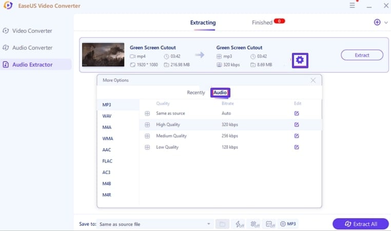Click the 8.69 MB output size value
The width and height of the screenshot is (391, 231).
(x=264, y=65)
